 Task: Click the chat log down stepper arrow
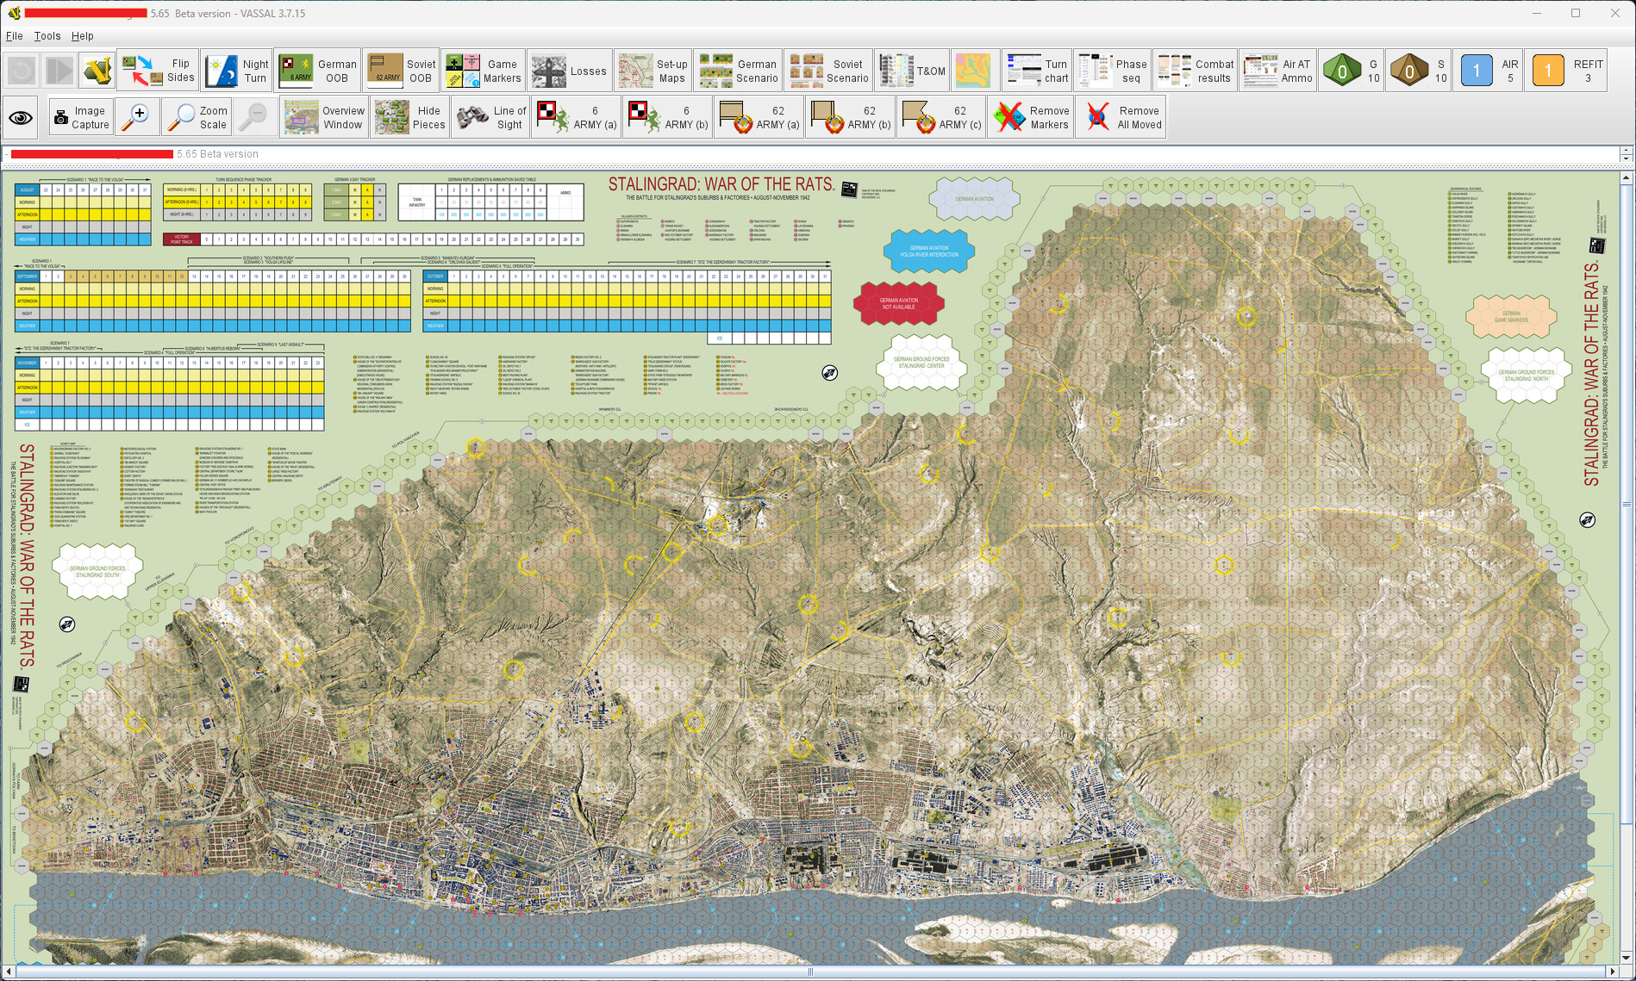(1626, 158)
